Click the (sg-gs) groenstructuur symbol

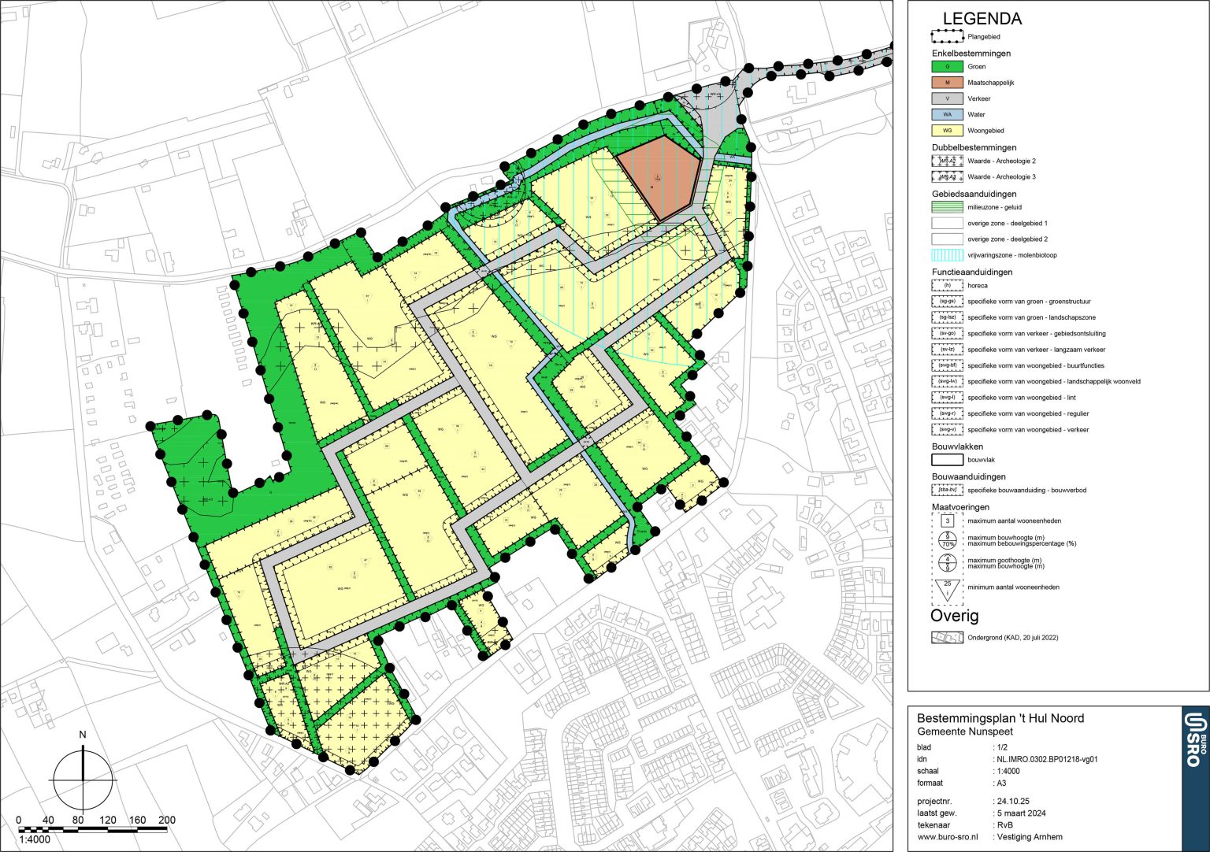click(947, 301)
